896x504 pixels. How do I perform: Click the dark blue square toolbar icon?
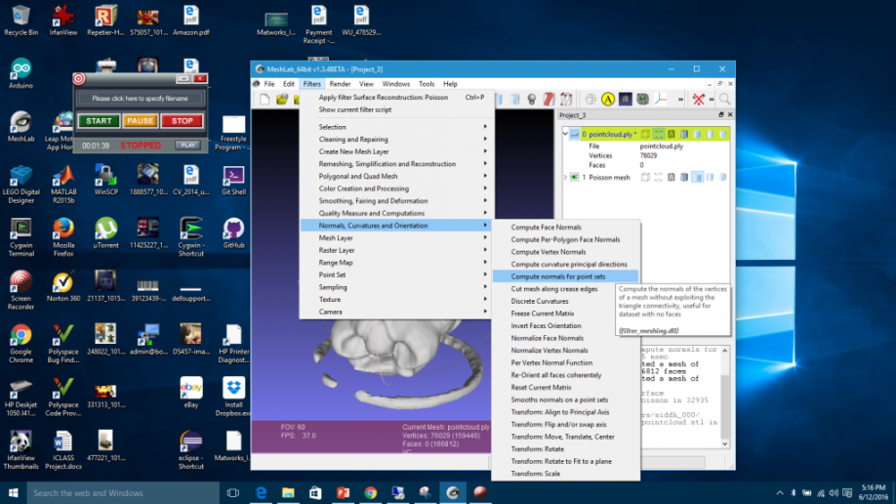click(x=625, y=100)
